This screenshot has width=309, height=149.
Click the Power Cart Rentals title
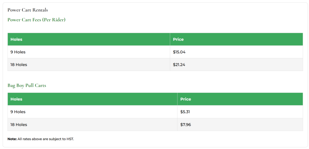27,10
